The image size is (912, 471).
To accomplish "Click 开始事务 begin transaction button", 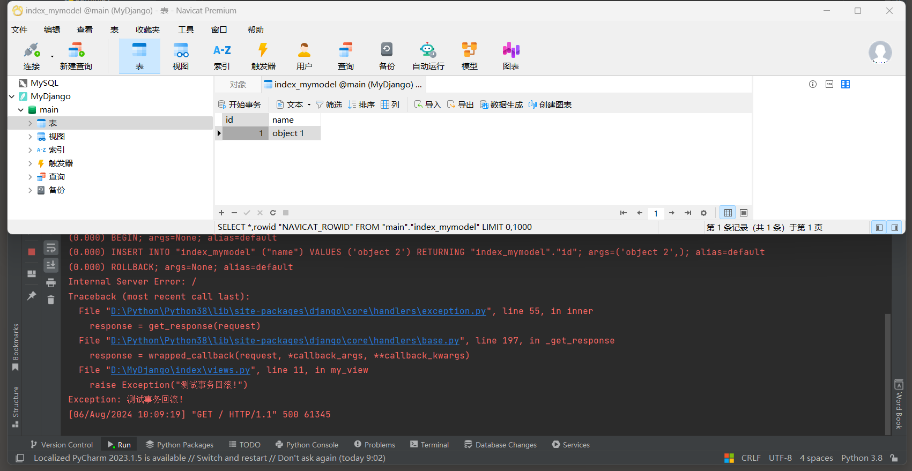I will coord(240,104).
